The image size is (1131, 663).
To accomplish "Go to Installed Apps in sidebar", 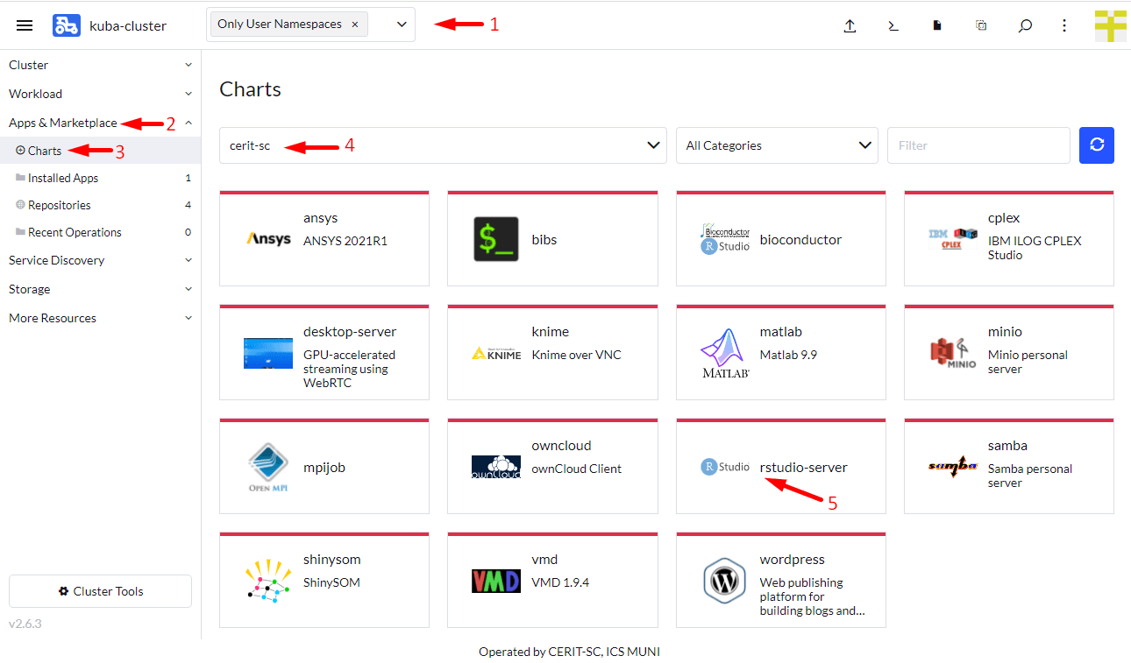I will coord(63,178).
